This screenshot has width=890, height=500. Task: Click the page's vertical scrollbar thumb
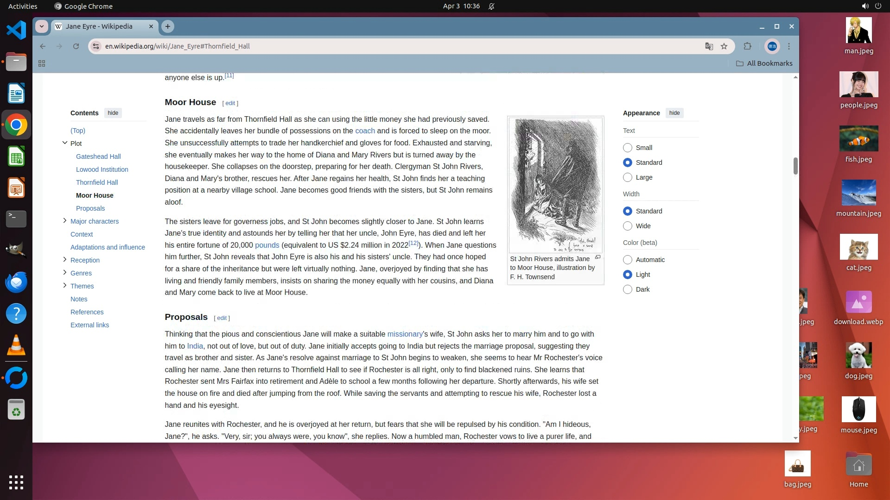tap(795, 166)
